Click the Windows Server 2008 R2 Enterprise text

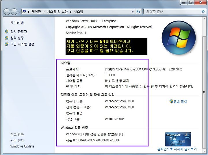91,21
